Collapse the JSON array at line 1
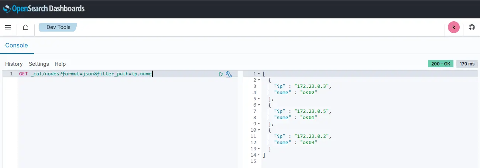This screenshot has width=480, height=168. pyautogui.click(x=259, y=74)
